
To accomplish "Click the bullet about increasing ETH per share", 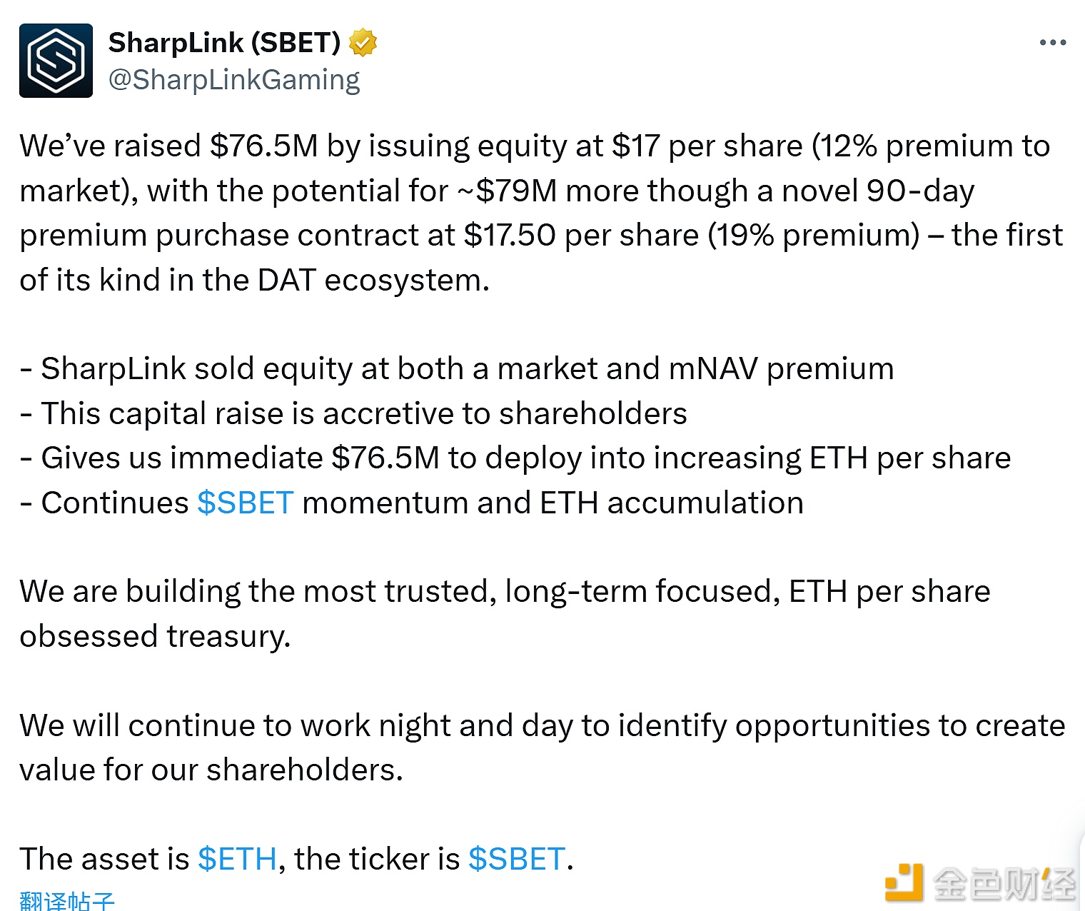I will (515, 458).
